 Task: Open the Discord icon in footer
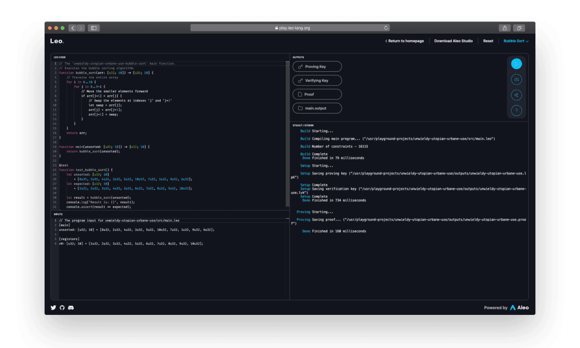(x=71, y=307)
